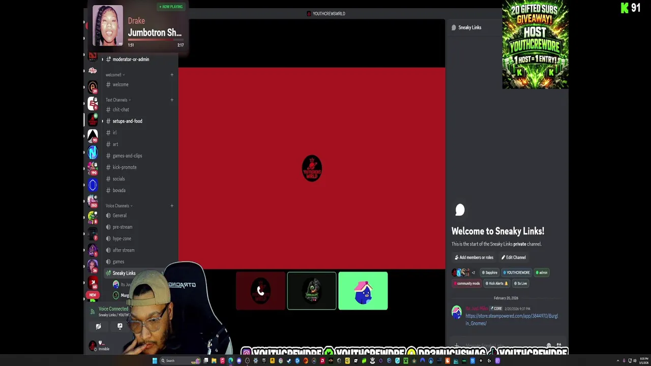Open server icon with 190 badge
651x366 pixels.
click(x=93, y=168)
